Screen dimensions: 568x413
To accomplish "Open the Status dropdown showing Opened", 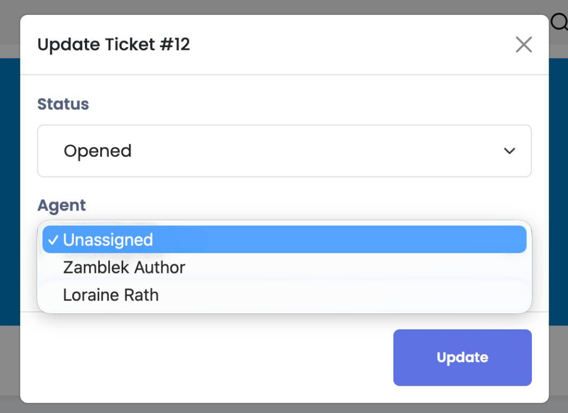I will tap(284, 151).
